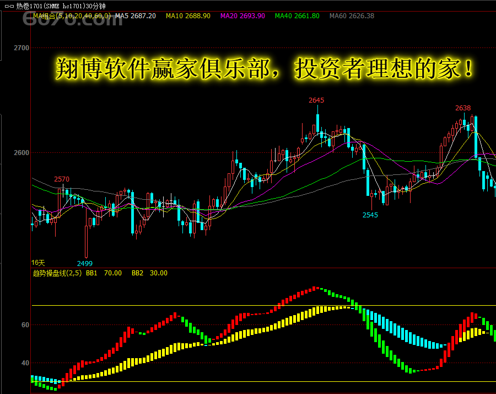Screen dimensions: 496x394
Task: Click the BB2 30.00 value
Action: (149, 273)
